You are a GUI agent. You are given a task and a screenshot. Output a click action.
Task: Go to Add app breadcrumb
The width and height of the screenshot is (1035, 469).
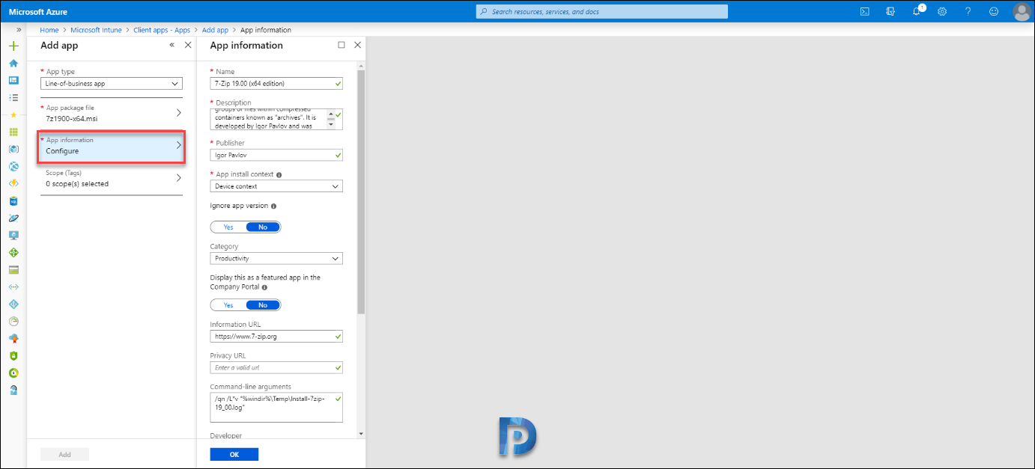tap(216, 30)
